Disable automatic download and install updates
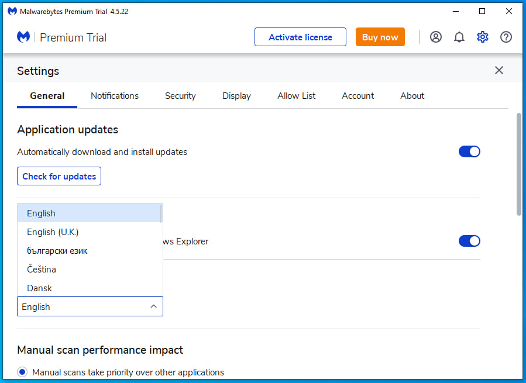The height and width of the screenshot is (383, 526). [x=469, y=151]
